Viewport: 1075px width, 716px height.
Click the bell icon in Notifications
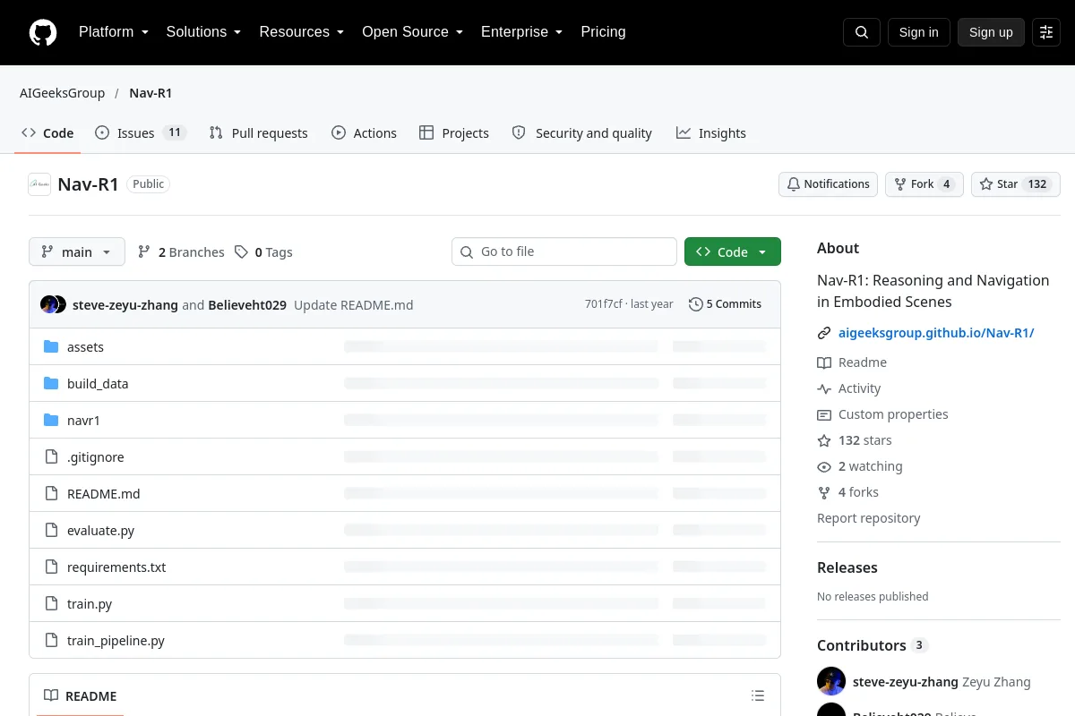(x=793, y=184)
